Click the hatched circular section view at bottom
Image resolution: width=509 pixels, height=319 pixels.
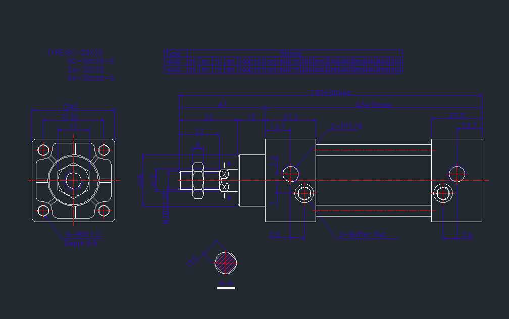point(225,261)
